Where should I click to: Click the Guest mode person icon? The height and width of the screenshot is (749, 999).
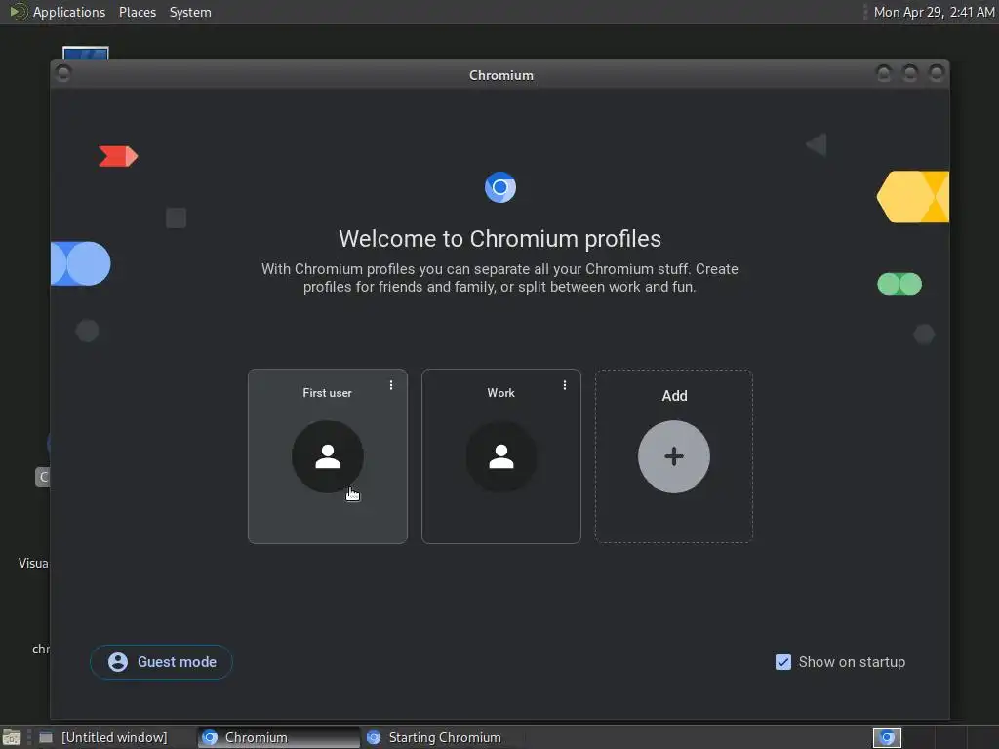tap(118, 662)
